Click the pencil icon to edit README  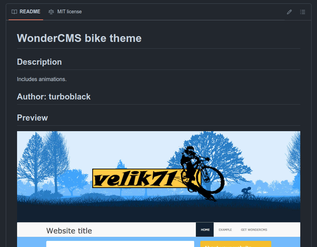click(x=289, y=12)
